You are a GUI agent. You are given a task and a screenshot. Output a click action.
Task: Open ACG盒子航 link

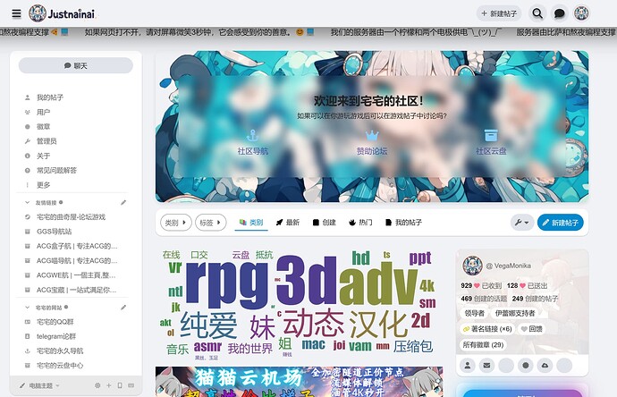click(75, 246)
